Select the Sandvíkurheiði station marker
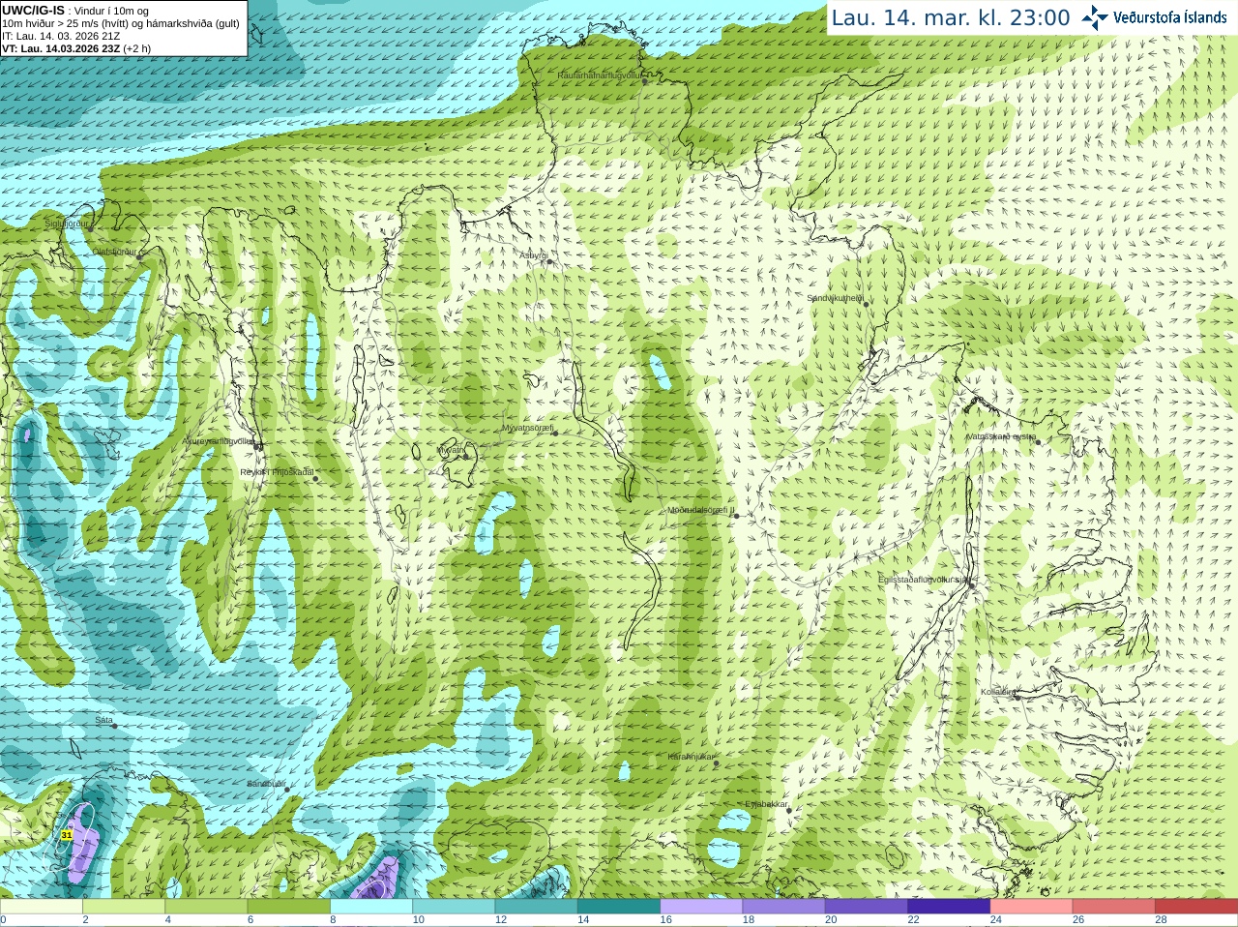 [867, 304]
